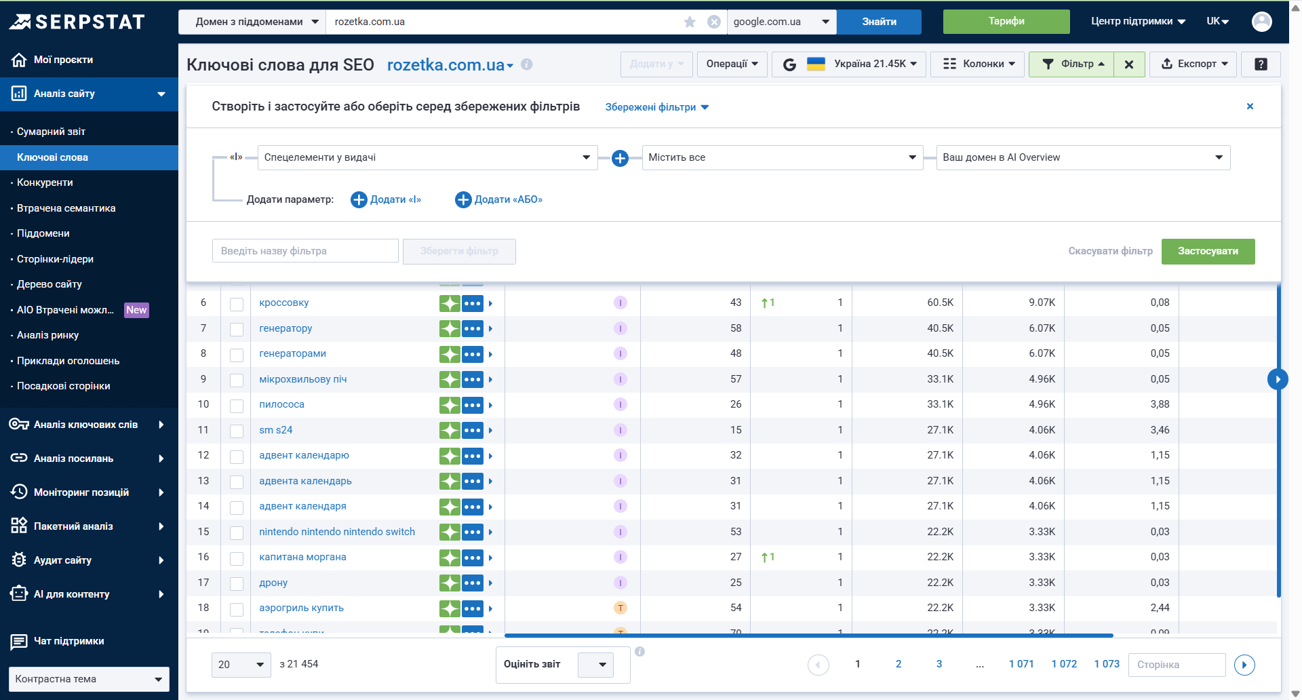This screenshot has height=700, width=1302.
Task: Click the plus icon next to Спецелементи у видачі
Action: tap(620, 158)
